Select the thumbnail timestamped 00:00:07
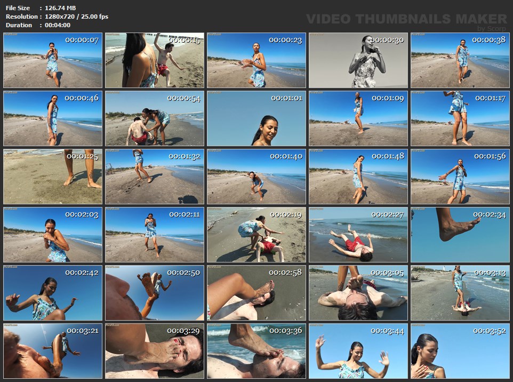The width and height of the screenshot is (513, 382). click(x=53, y=60)
